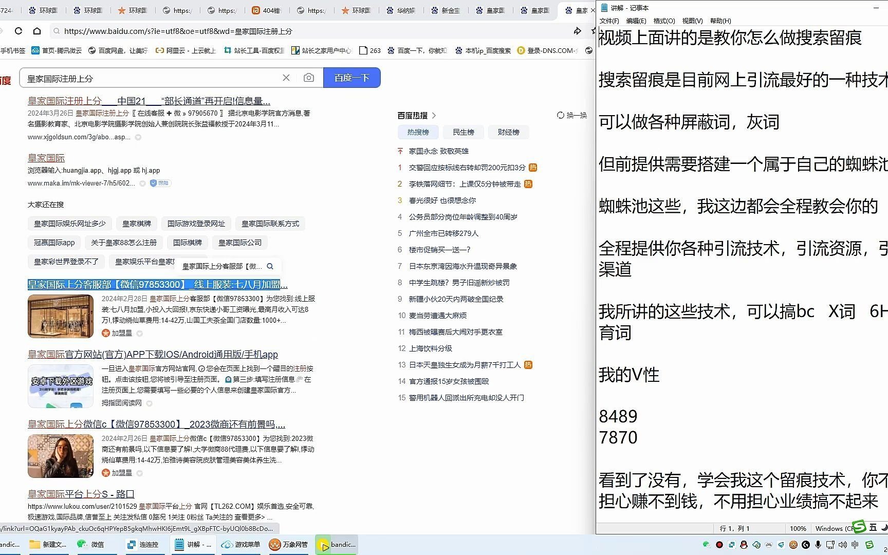This screenshot has width=888, height=555.
Task: Go to the browser home page icon
Action: [x=37, y=31]
